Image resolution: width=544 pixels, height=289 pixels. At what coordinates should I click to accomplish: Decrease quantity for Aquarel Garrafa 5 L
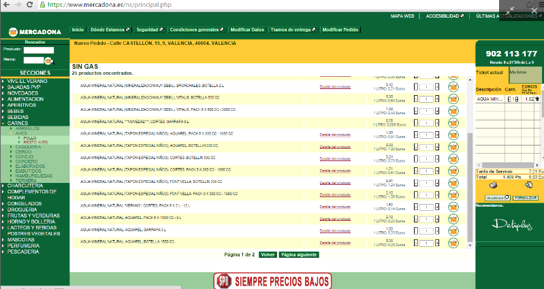[x=416, y=231]
